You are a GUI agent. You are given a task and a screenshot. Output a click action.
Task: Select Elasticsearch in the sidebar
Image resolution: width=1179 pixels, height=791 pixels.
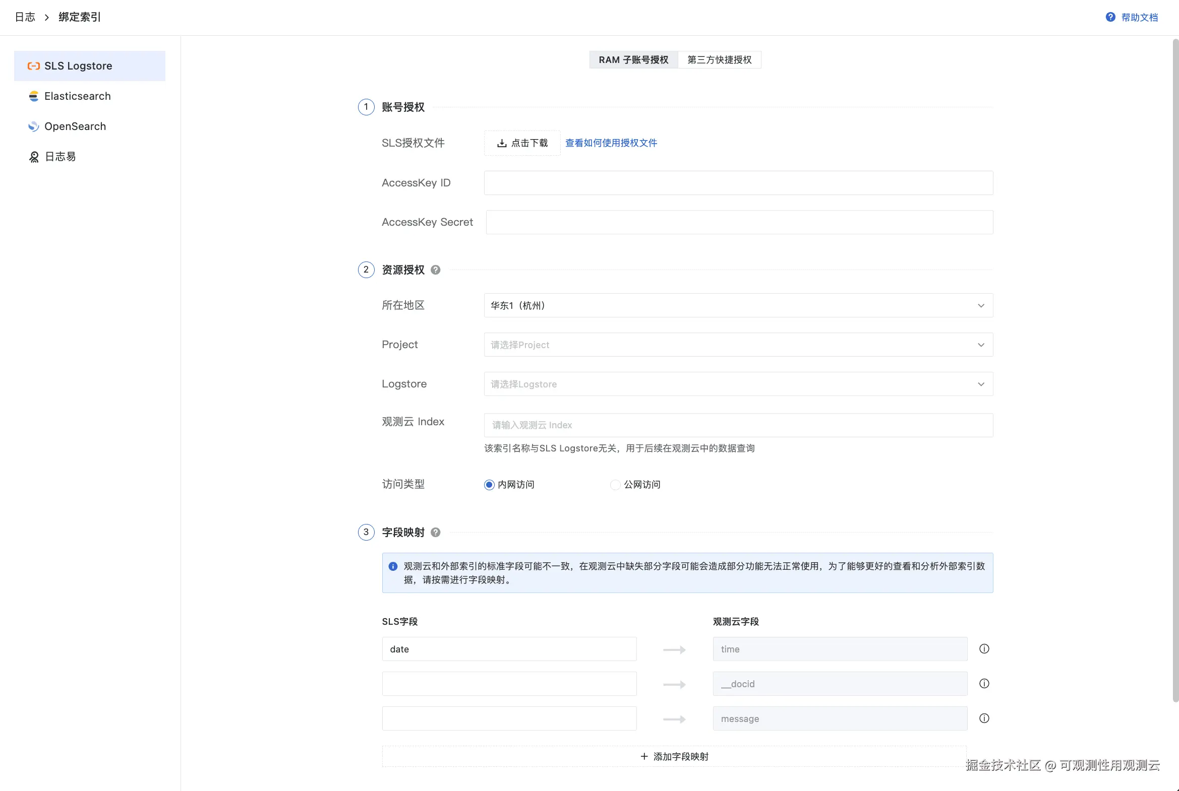(x=77, y=96)
